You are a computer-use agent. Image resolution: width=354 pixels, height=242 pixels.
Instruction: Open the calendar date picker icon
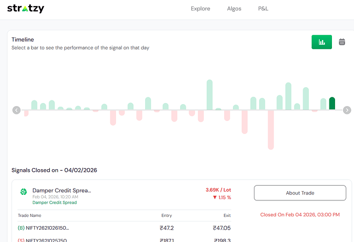342,42
